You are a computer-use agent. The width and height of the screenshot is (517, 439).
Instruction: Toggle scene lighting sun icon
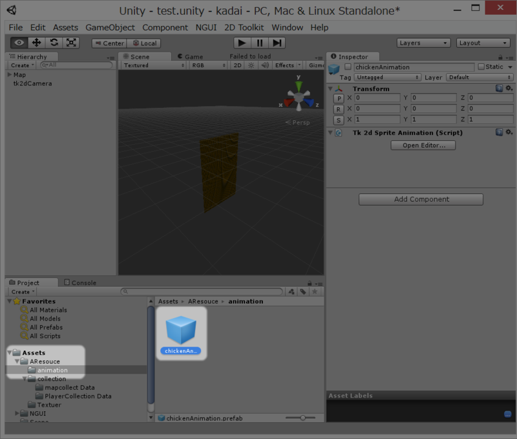(251, 65)
